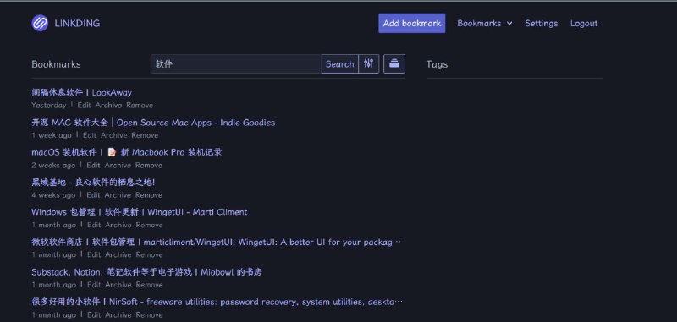The image size is (677, 322).
Task: Click the Search button
Action: [x=340, y=63]
